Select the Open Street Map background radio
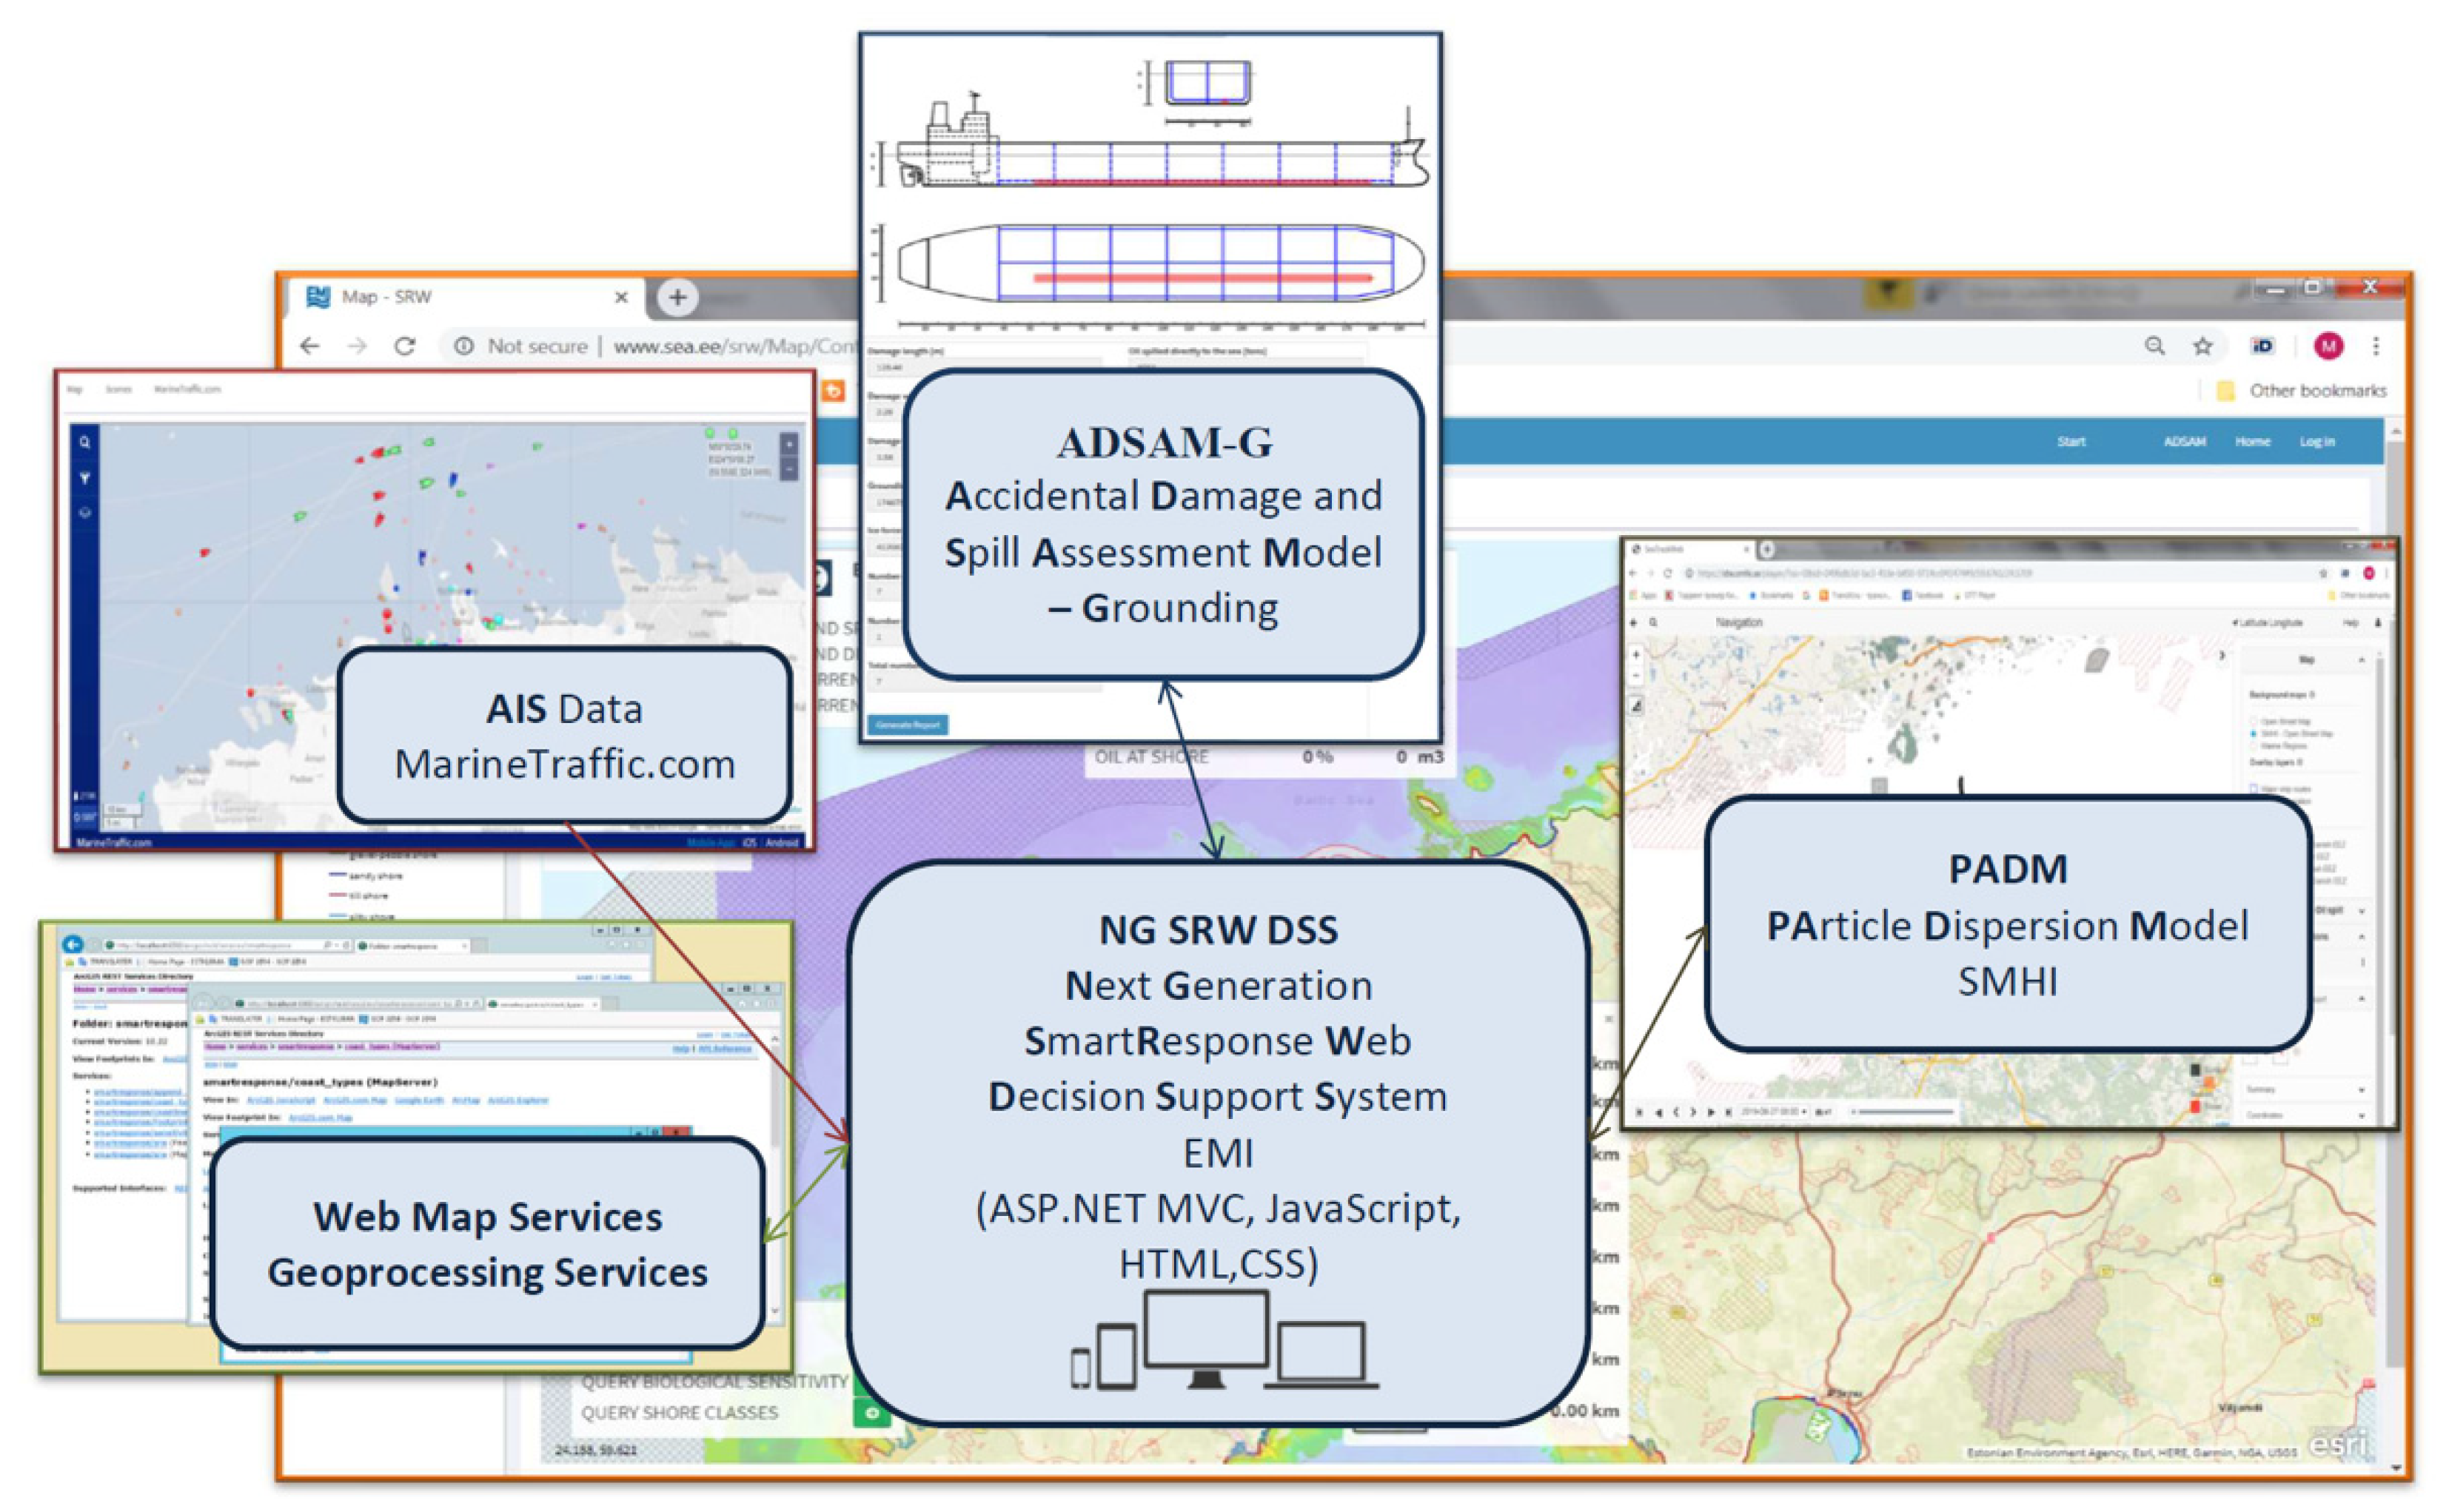Viewport: 2449px width, 1512px height. coord(2254,721)
